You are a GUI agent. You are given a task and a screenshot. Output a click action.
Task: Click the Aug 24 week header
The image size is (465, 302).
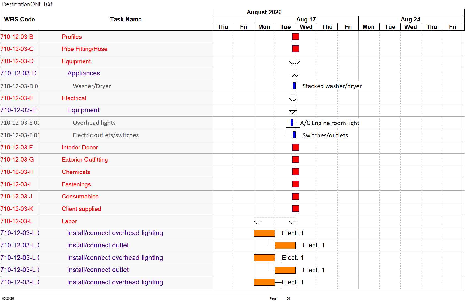click(410, 20)
